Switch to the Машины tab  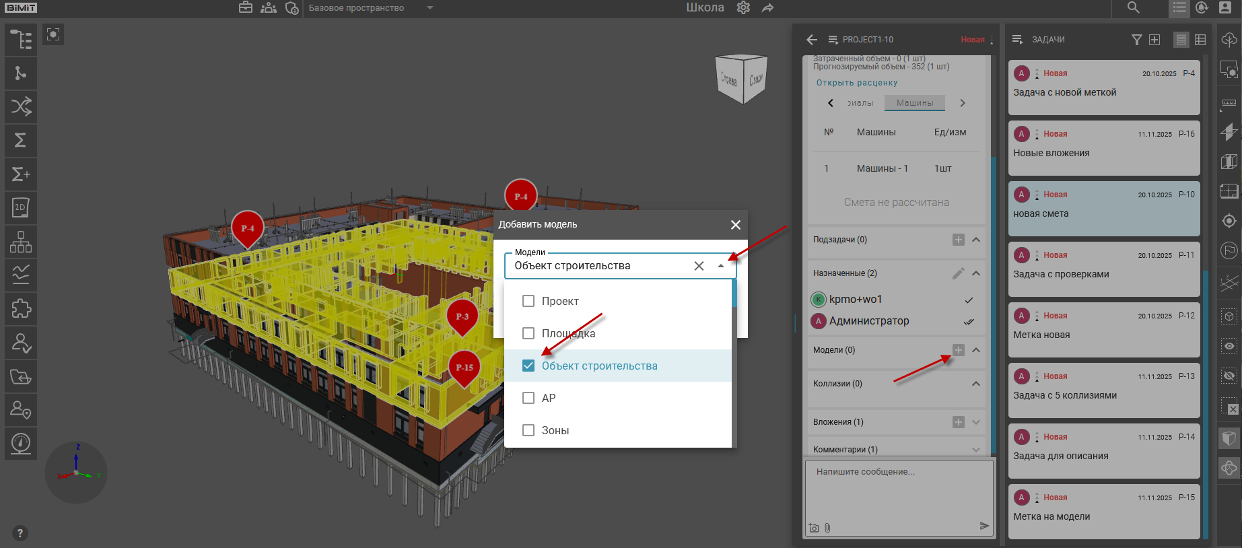pos(914,103)
